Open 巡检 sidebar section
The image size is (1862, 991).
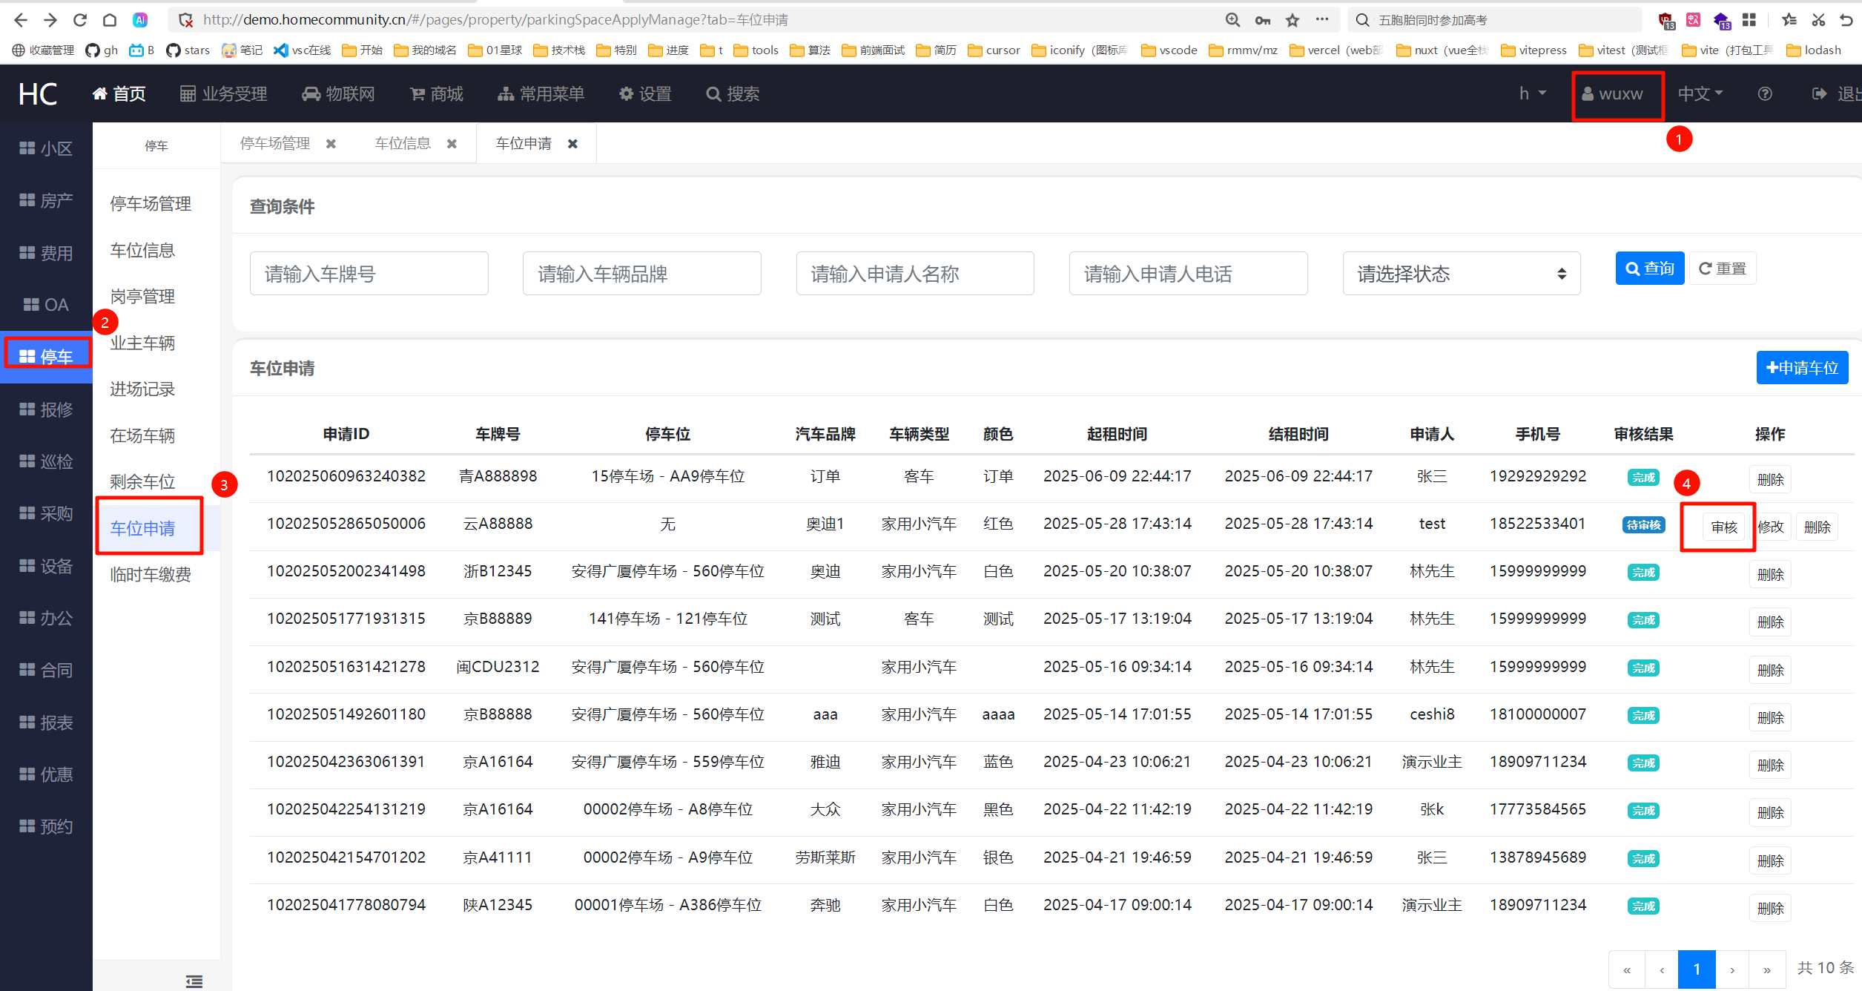(x=46, y=461)
